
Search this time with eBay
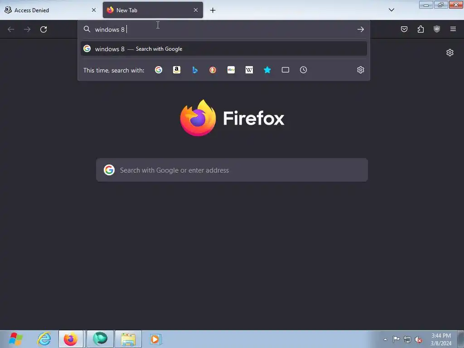tap(231, 70)
